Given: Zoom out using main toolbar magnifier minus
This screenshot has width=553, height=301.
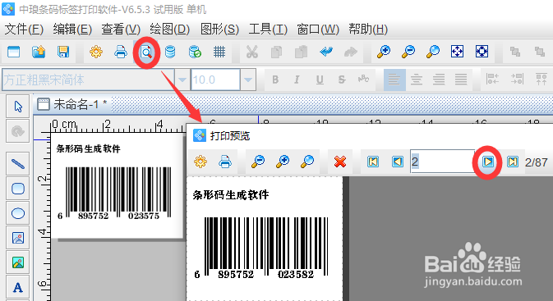Looking at the screenshot, I should tap(408, 52).
